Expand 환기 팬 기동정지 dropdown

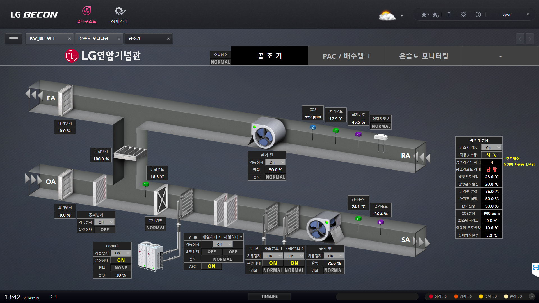coord(275,162)
